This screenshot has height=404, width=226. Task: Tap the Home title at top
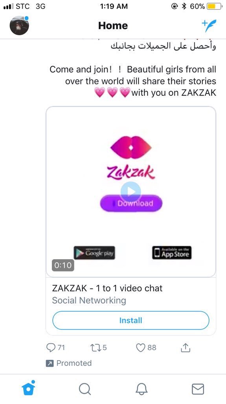tap(113, 26)
